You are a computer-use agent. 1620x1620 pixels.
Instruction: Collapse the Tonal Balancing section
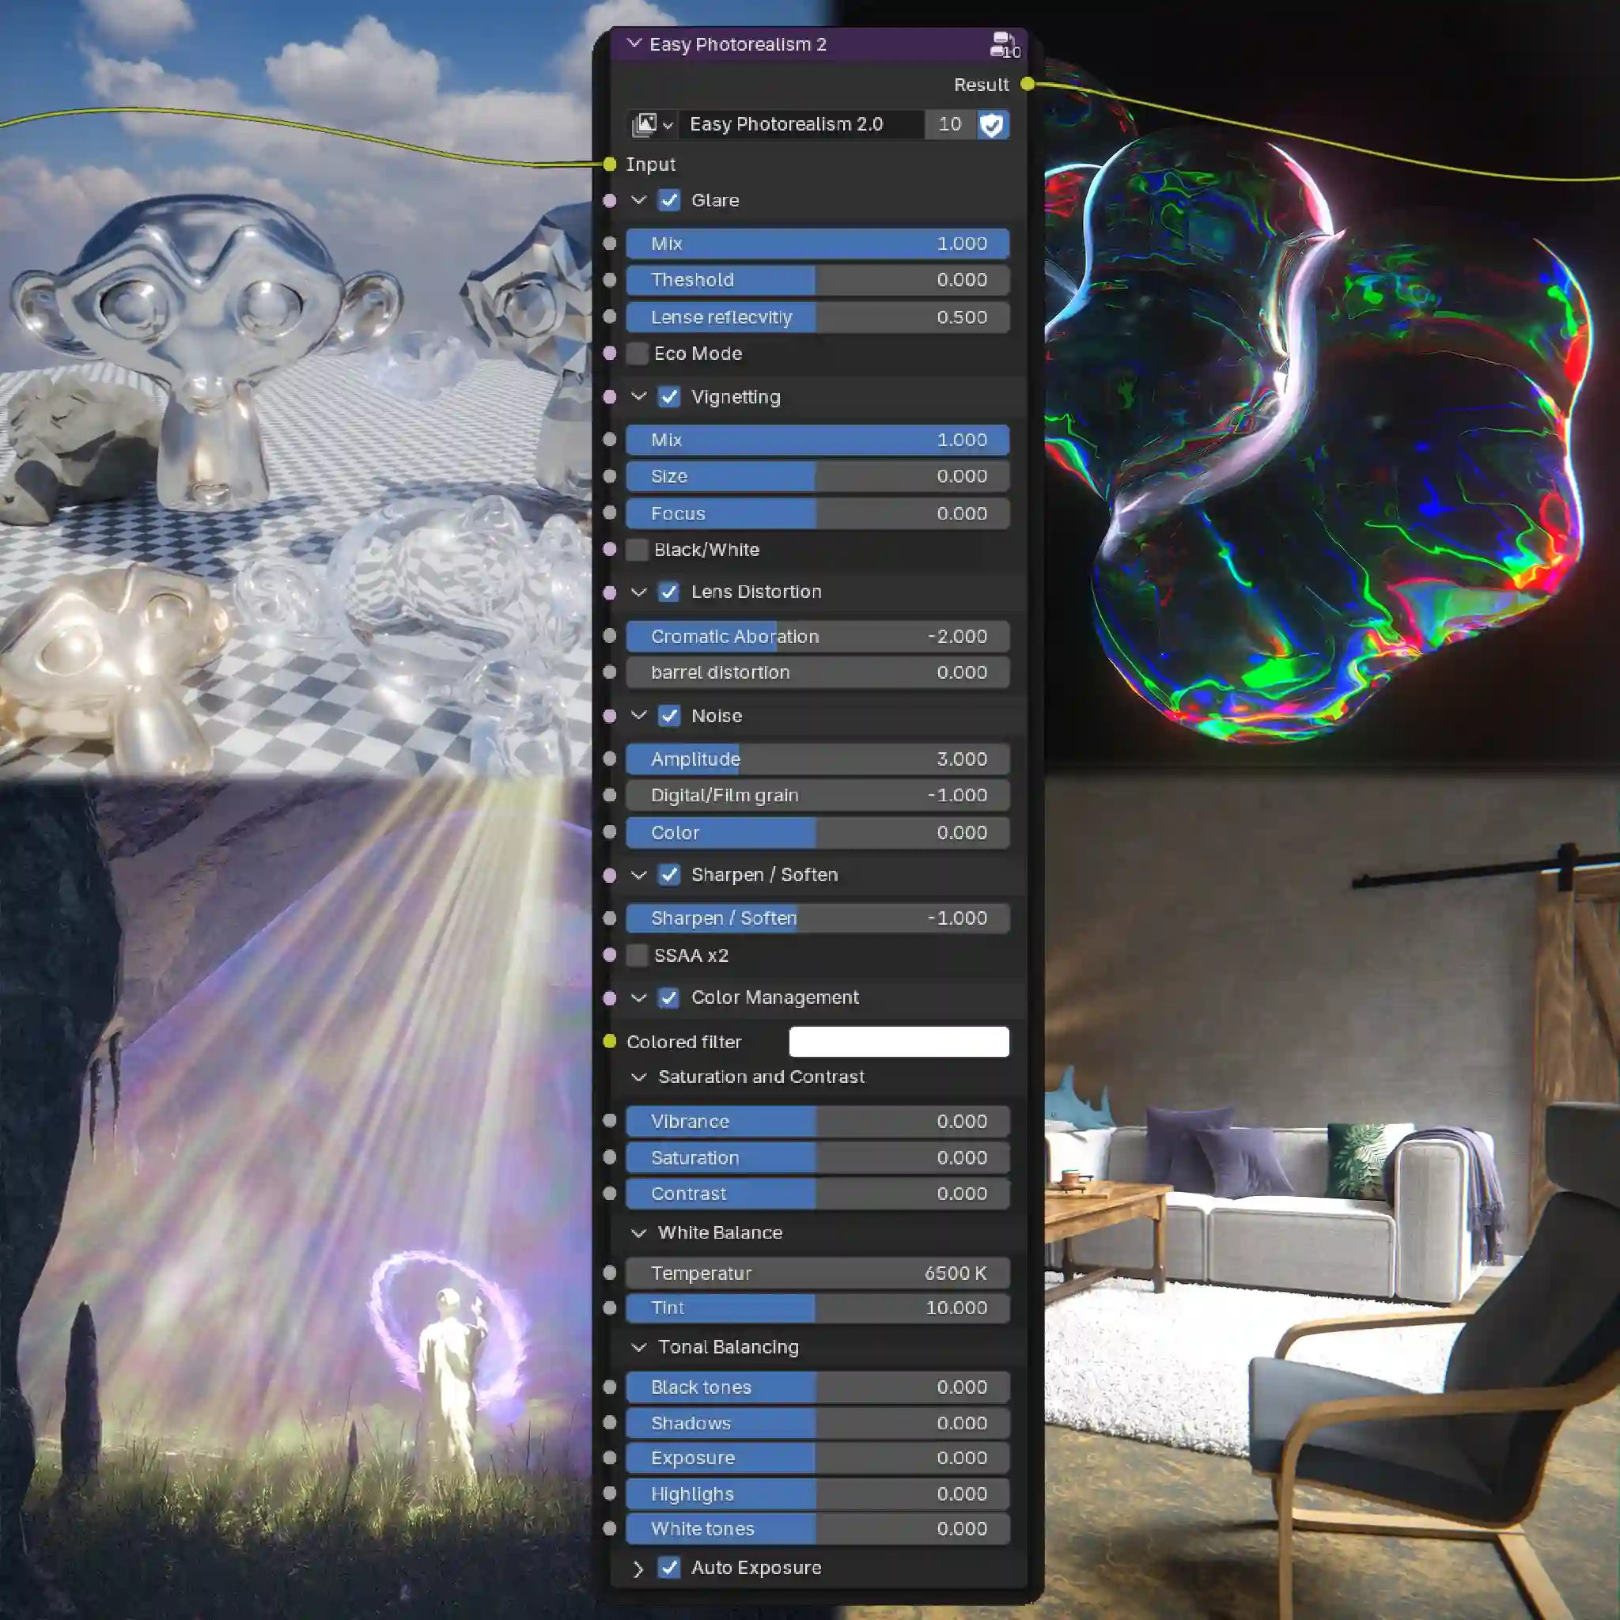point(640,1347)
